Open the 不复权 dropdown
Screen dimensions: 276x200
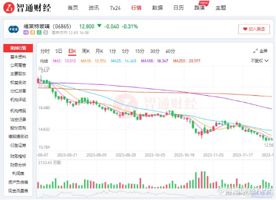point(260,61)
